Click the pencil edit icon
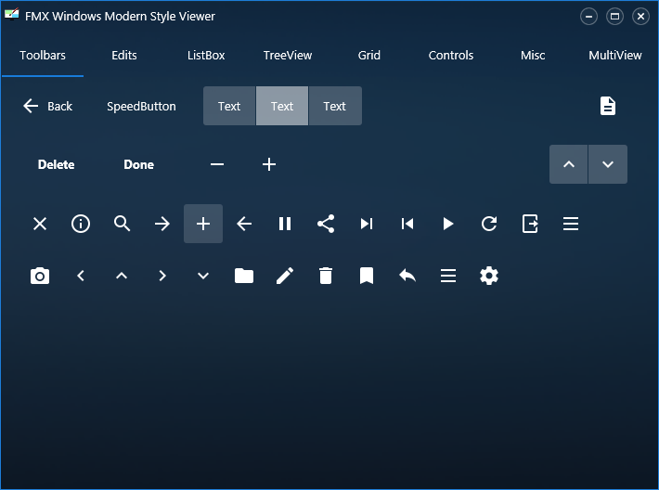This screenshot has height=490, width=659. tap(285, 276)
